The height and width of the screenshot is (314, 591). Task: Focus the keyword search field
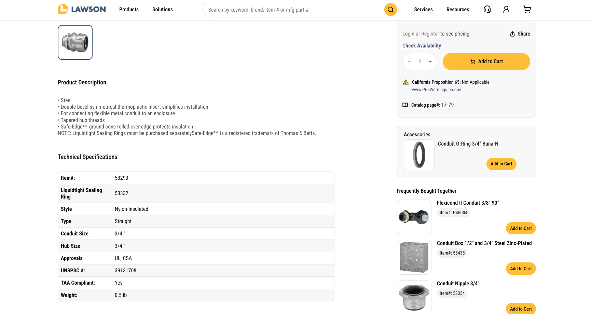[x=294, y=10]
